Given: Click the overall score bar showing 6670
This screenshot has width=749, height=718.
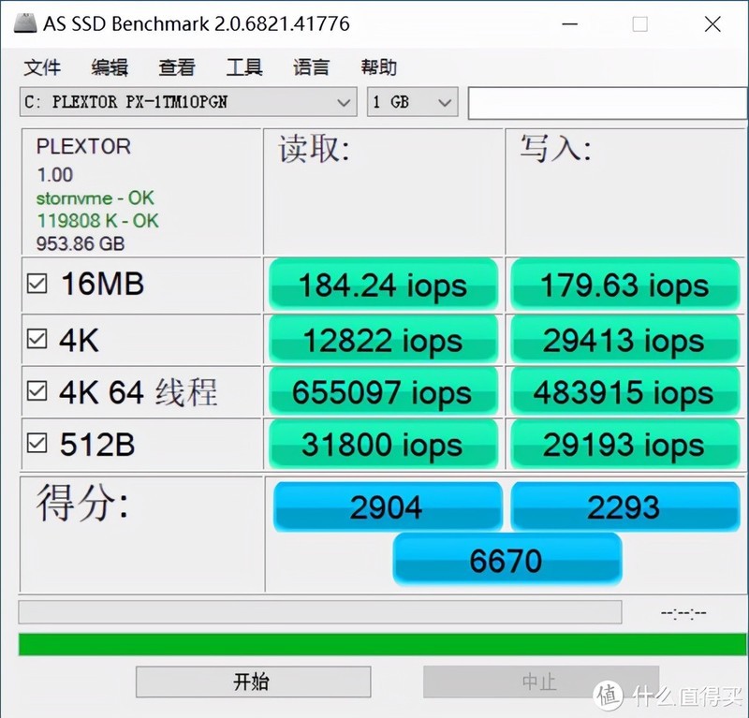Looking at the screenshot, I should click(x=507, y=560).
